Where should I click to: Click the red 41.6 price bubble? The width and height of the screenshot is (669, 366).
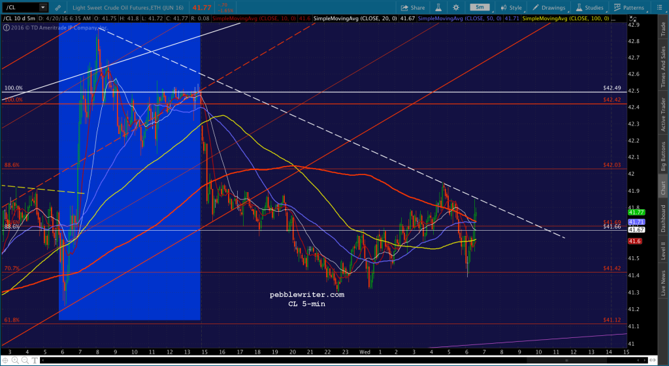coord(634,241)
